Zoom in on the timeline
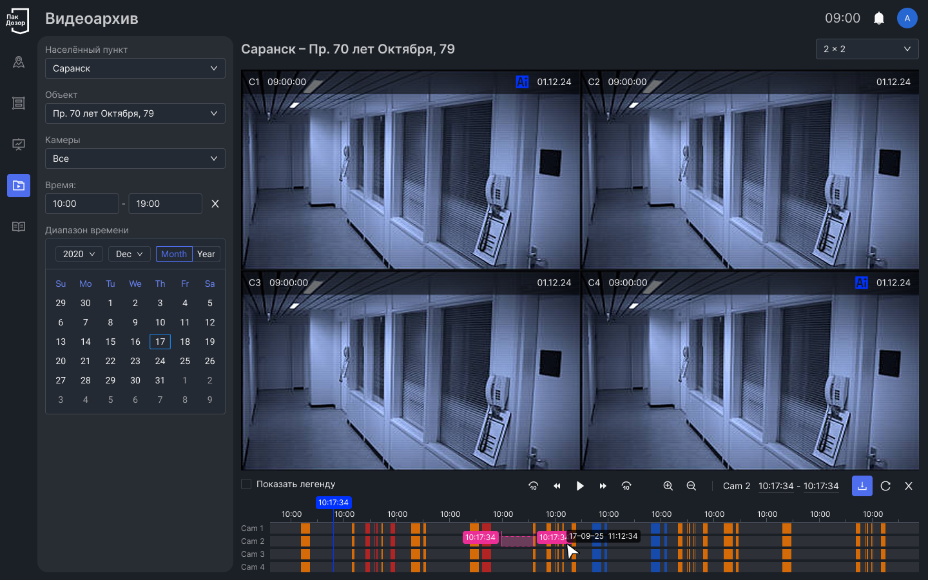This screenshot has height=580, width=928. 668,486
